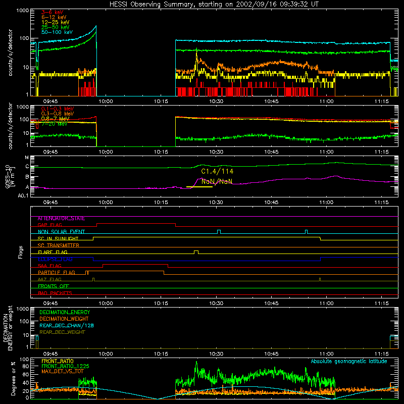
Task: Click the 0.8-7 MeV legend entry
Action: (55, 119)
